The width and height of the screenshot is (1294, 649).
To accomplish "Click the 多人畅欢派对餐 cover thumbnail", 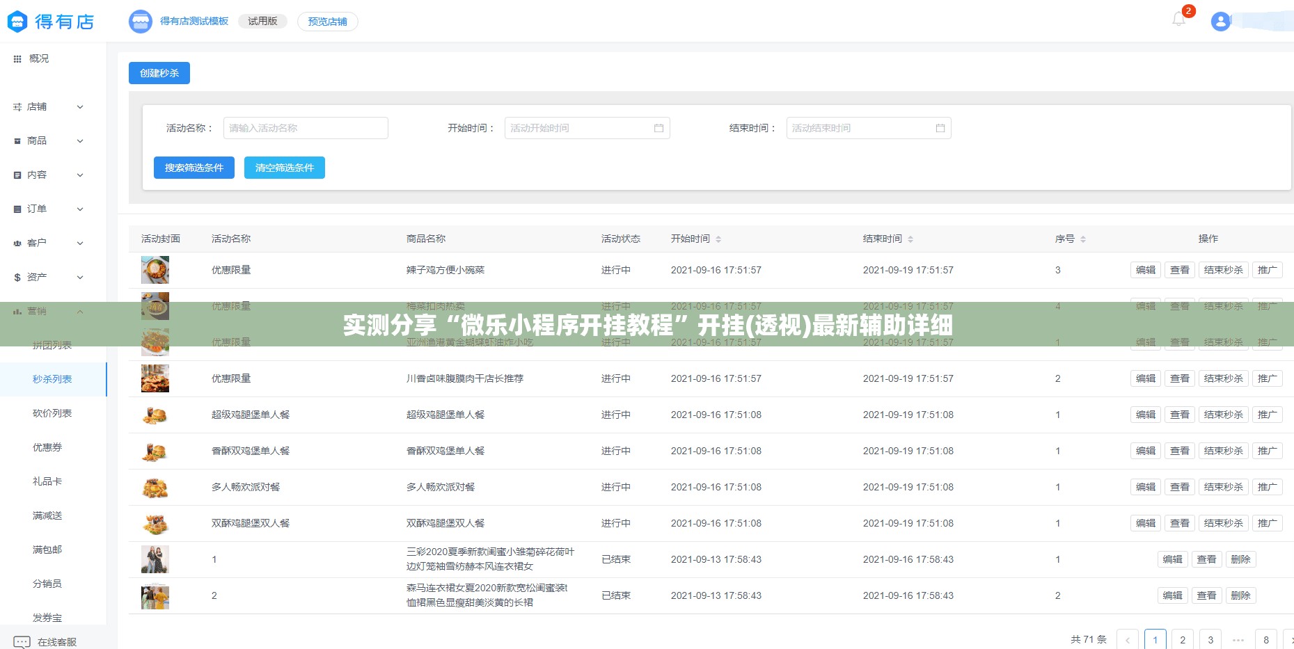I will 155,487.
